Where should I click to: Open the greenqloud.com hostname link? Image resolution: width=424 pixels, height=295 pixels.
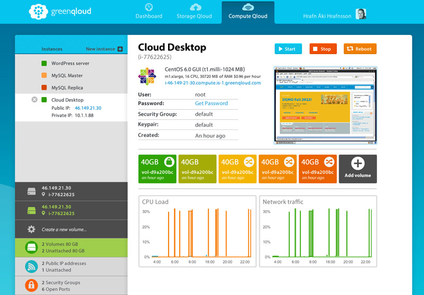pyautogui.click(x=213, y=83)
